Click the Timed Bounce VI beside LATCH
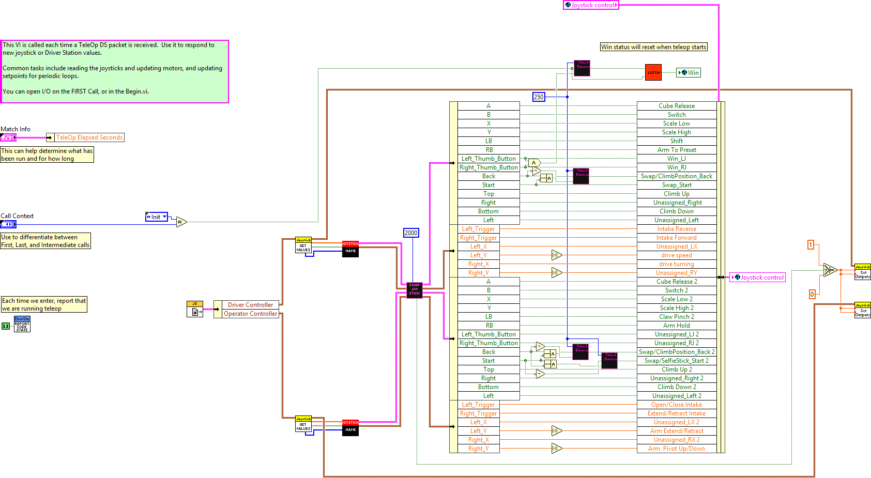This screenshot has width=871, height=478. click(582, 68)
